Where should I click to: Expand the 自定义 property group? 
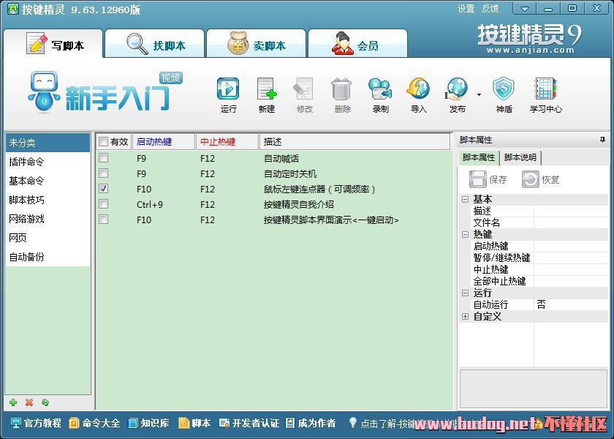tap(465, 316)
